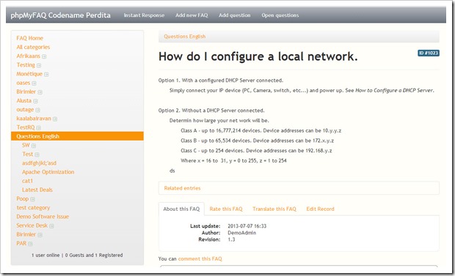Expand the Monétique category plus icon

point(46,75)
